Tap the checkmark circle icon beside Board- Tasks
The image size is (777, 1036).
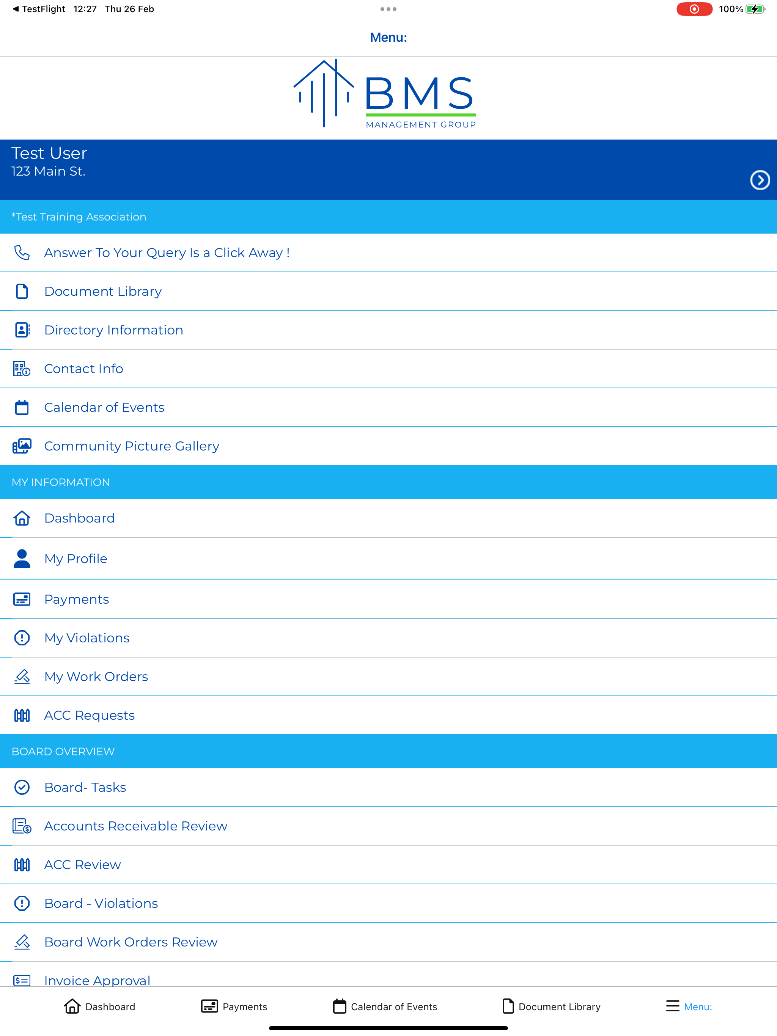(x=22, y=787)
